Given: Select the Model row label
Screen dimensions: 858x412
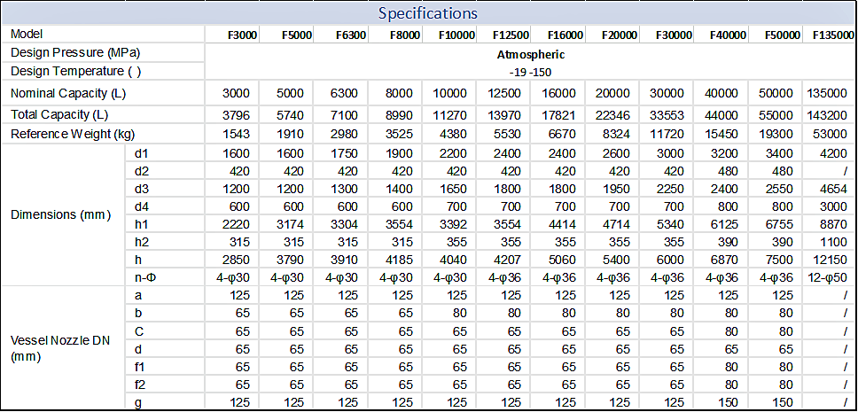Looking at the screenshot, I should click(27, 34).
